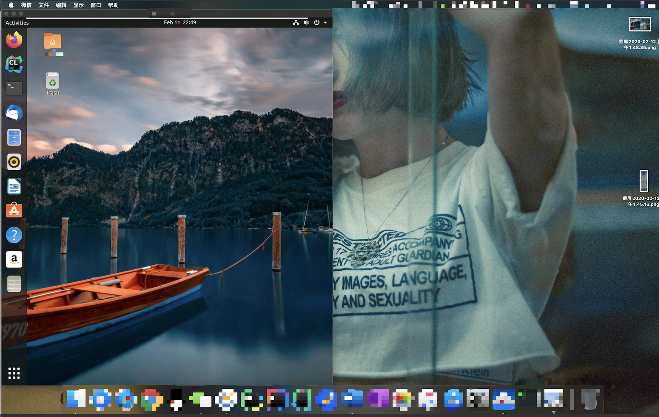Select the Trash icon on the Ubuntu desktop
Viewport: 659px width, 417px height.
52,81
